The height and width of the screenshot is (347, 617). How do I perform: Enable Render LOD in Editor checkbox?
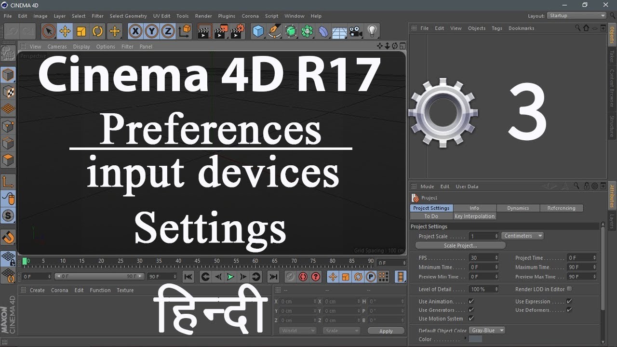pyautogui.click(x=569, y=289)
